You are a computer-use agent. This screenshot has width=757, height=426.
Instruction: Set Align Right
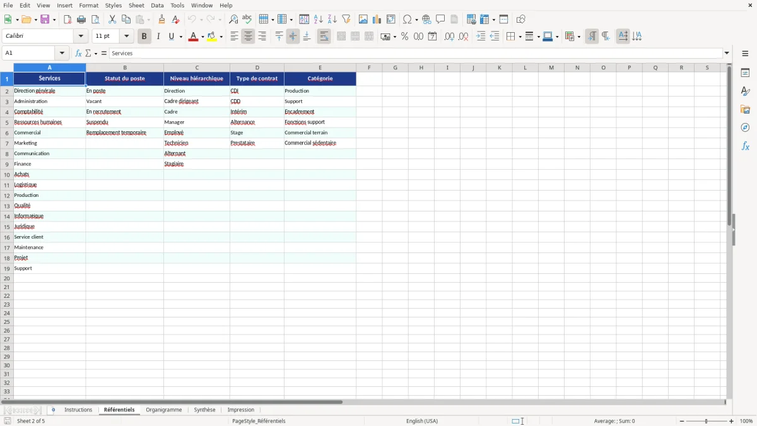click(x=262, y=37)
